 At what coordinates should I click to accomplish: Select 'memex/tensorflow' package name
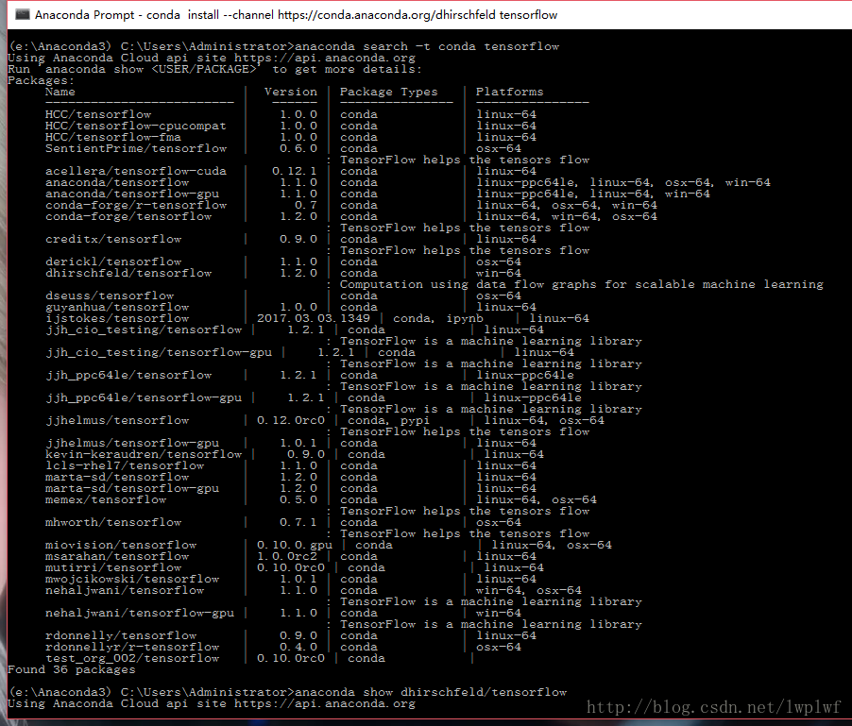106,500
